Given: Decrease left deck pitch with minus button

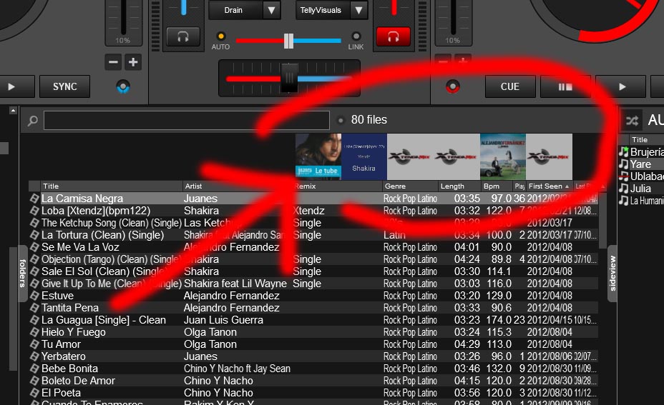Looking at the screenshot, I should tap(113, 62).
